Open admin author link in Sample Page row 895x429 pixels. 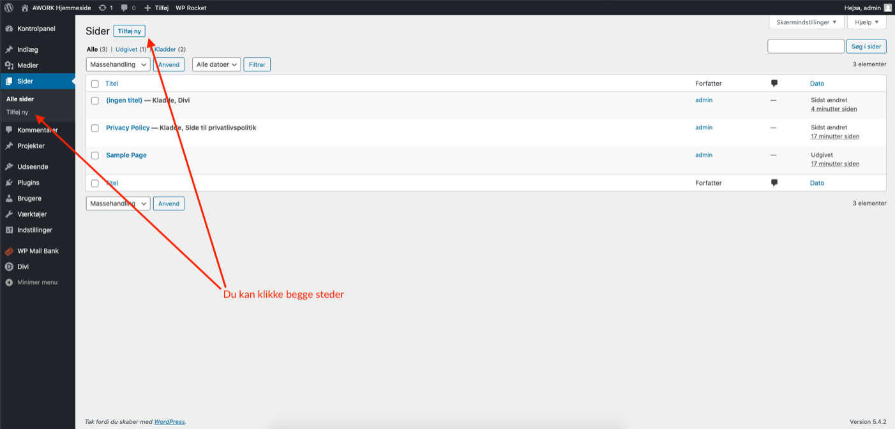point(703,155)
